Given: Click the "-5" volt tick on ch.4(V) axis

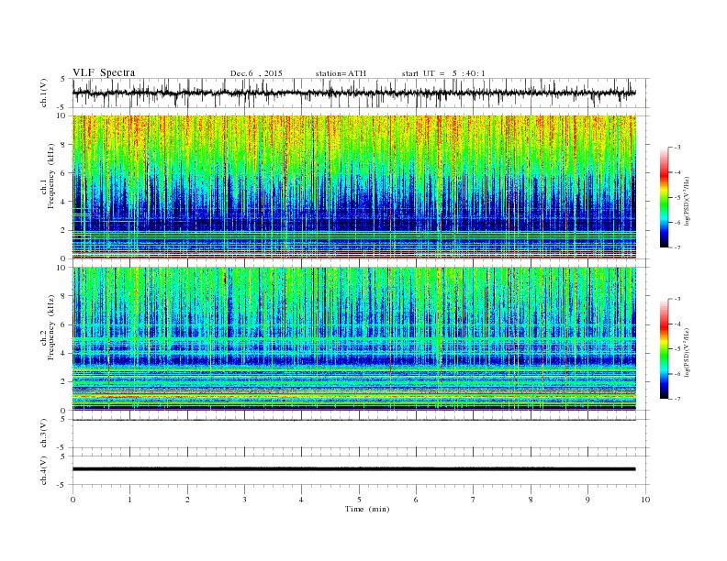Looking at the screenshot, I should (x=62, y=485).
